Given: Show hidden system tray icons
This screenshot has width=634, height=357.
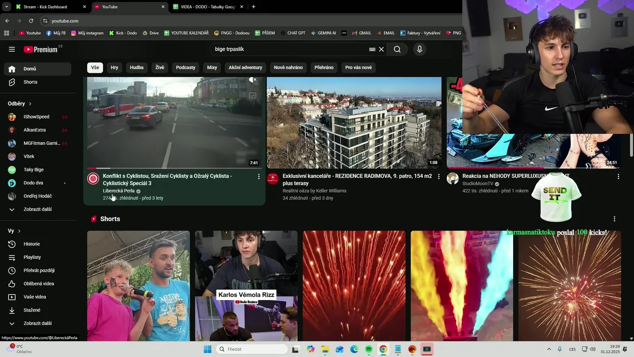Looking at the screenshot, I should pyautogui.click(x=549, y=349).
